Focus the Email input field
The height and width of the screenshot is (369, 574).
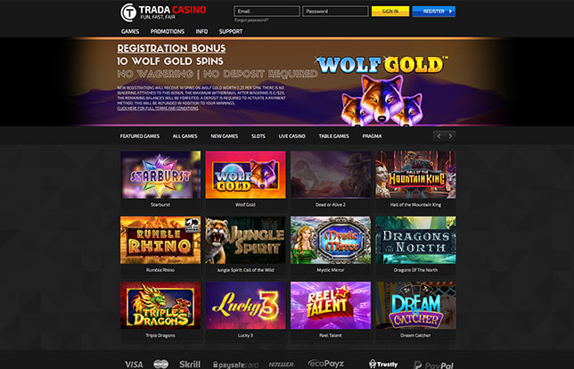click(266, 12)
